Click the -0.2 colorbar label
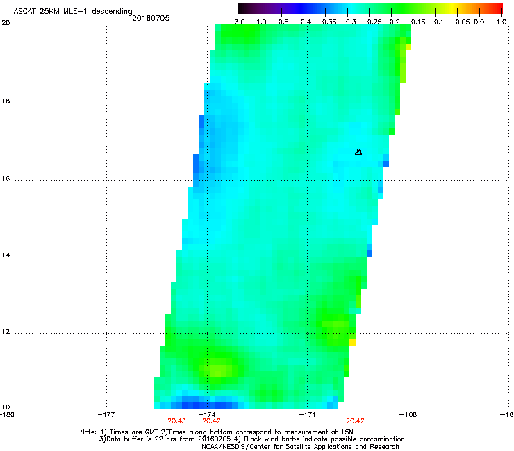The image size is (514, 451). (x=392, y=22)
